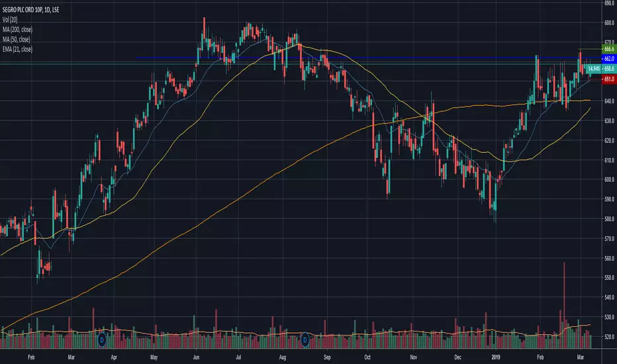The height and width of the screenshot is (364, 617).
Task: Click the dividend D marker near April
Action: (x=102, y=340)
